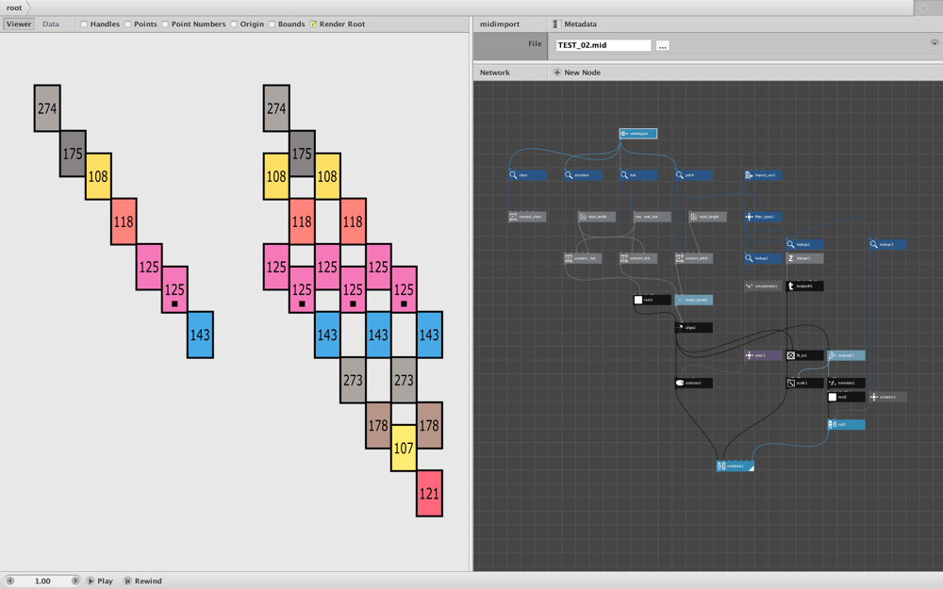
Task: Select the lookup2 node
Action: click(x=804, y=244)
